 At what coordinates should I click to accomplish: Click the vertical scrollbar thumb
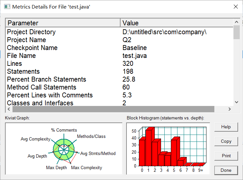pos(236,32)
